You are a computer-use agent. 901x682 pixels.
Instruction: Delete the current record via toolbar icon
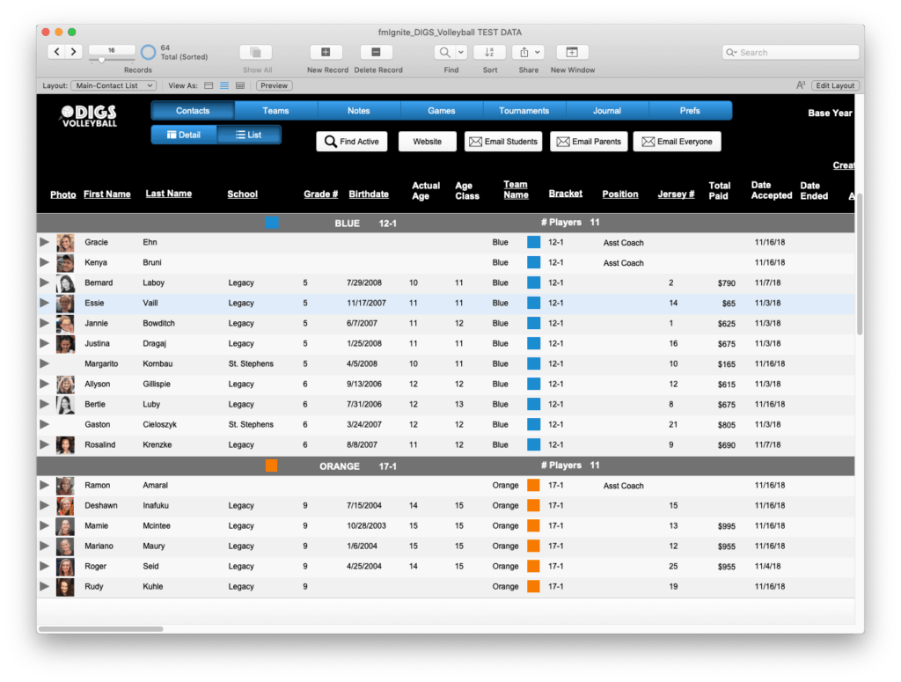click(375, 53)
